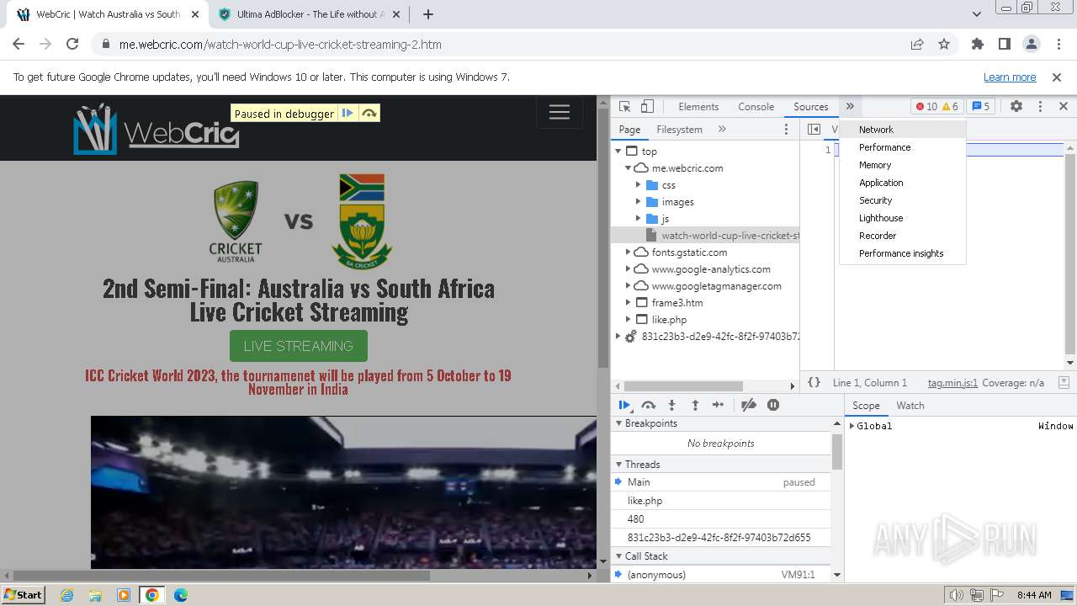The height and width of the screenshot is (606, 1077).
Task: Collapse the me.webcric.com domain node
Action: click(x=628, y=168)
